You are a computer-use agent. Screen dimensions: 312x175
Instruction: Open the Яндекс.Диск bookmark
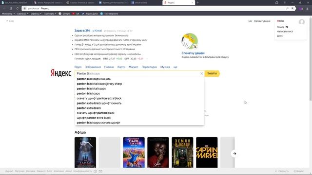90,14
